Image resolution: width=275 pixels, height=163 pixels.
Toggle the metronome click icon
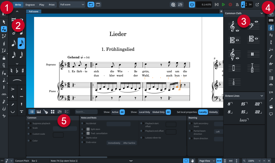click(x=237, y=5)
